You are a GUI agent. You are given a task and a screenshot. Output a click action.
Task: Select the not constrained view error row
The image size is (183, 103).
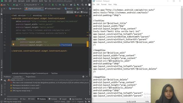(x=49, y=83)
